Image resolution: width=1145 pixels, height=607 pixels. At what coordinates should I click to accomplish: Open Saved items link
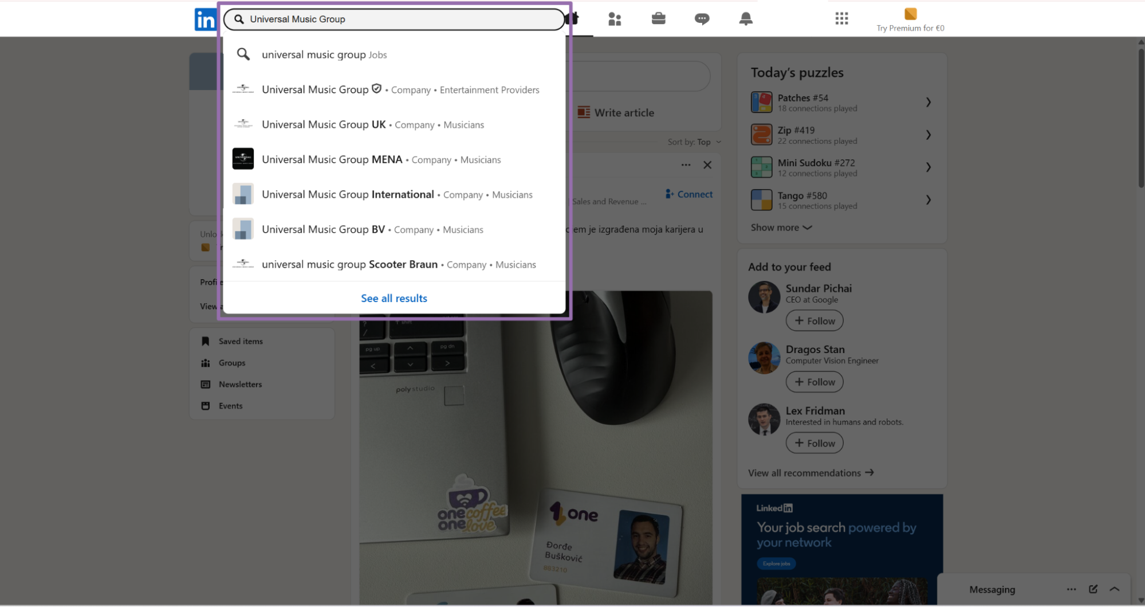tap(241, 341)
